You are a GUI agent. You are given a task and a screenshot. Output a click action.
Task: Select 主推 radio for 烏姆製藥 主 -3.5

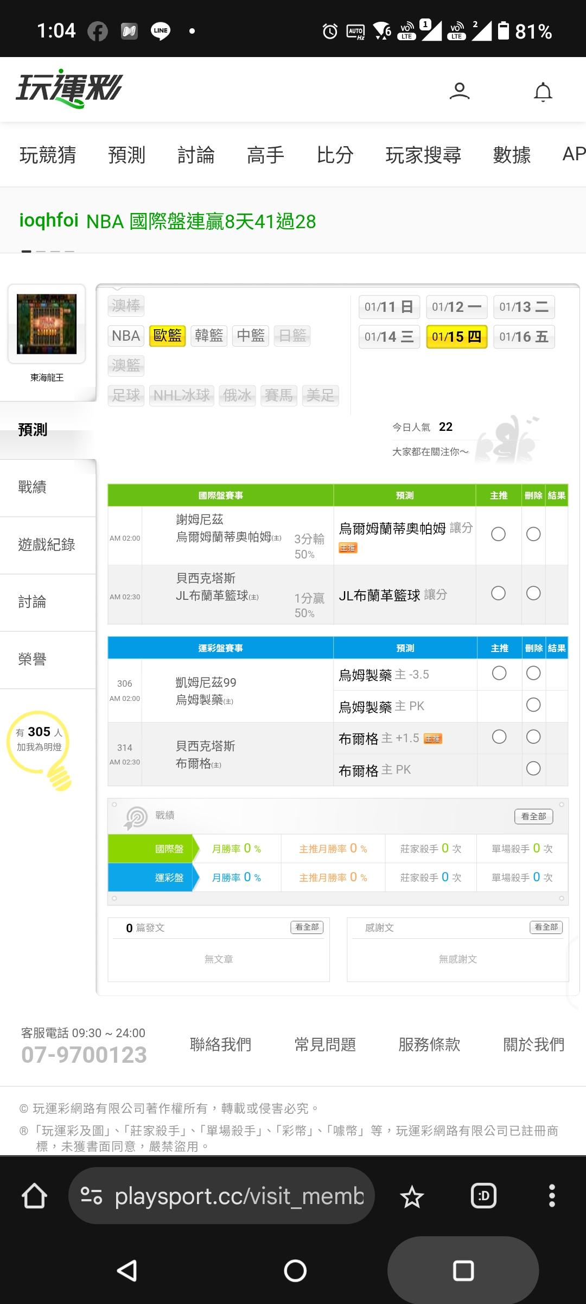click(499, 673)
